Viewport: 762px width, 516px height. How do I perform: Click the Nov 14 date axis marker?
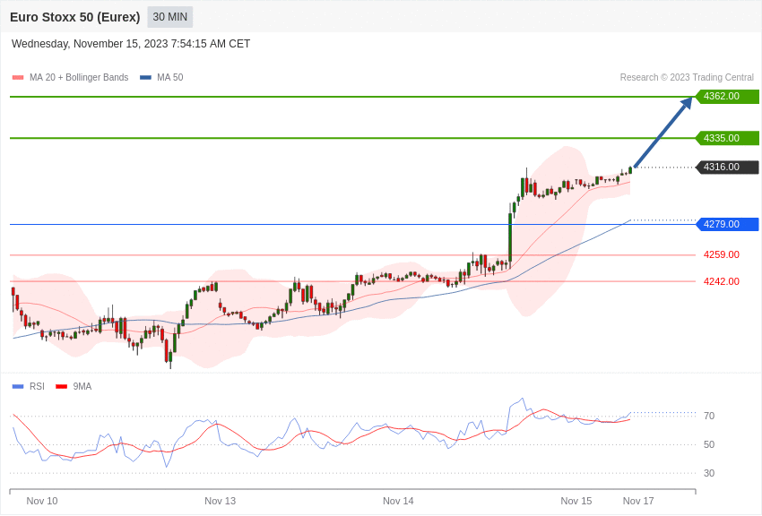coord(398,501)
